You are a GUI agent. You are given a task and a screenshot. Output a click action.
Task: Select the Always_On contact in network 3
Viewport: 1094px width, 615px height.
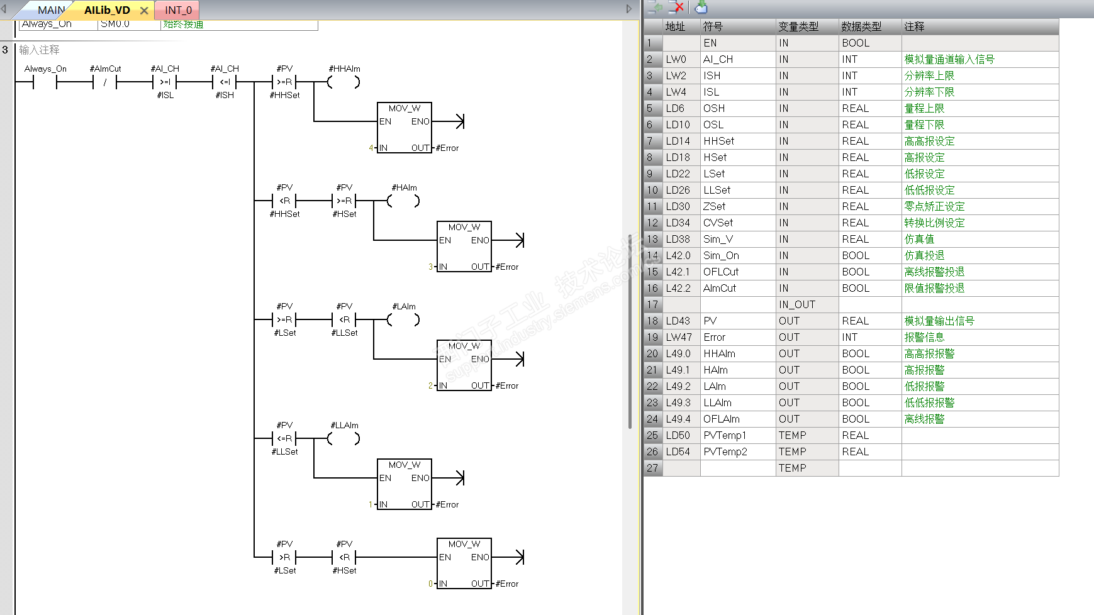pos(45,82)
